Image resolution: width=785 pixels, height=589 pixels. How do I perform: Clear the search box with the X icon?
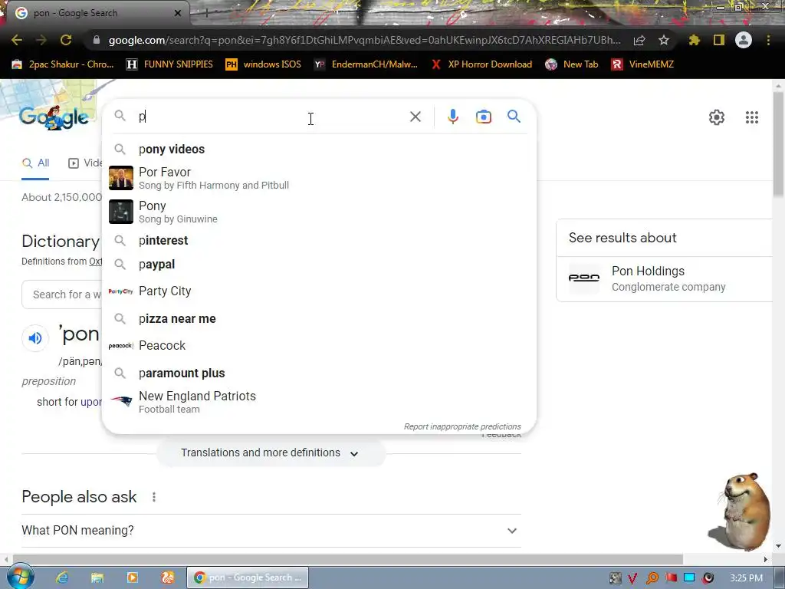click(x=415, y=117)
